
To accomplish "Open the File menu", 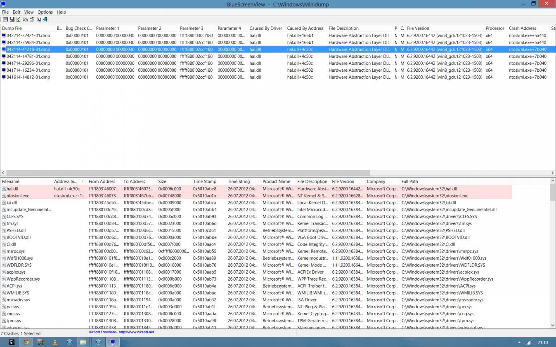I will pyautogui.click(x=5, y=12).
